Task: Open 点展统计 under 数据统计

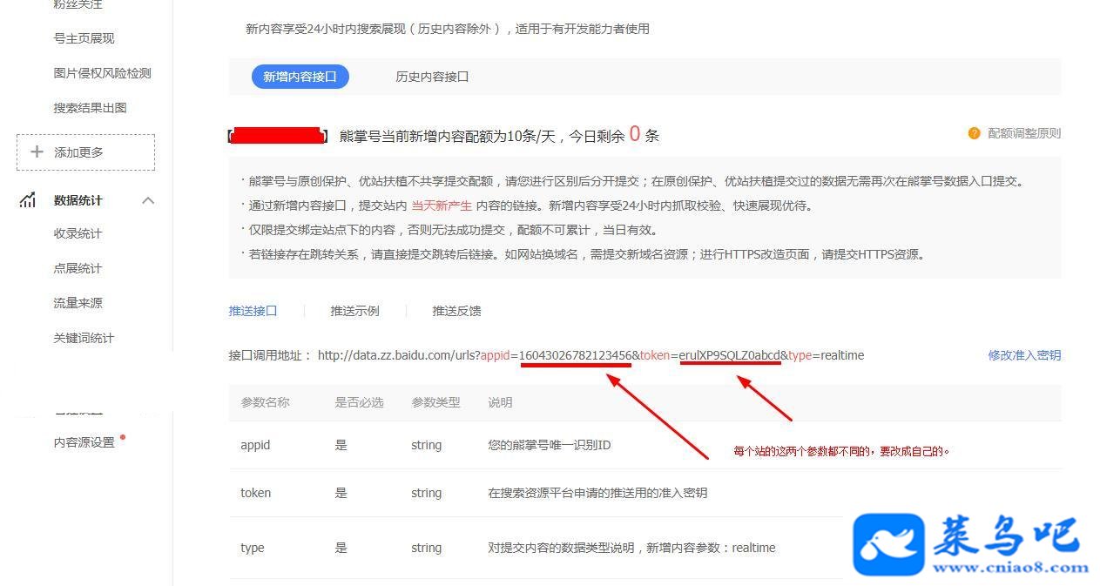Action: point(78,268)
